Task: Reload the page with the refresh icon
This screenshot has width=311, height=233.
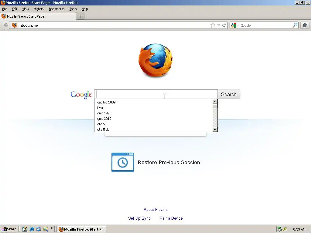Action: 224,25
